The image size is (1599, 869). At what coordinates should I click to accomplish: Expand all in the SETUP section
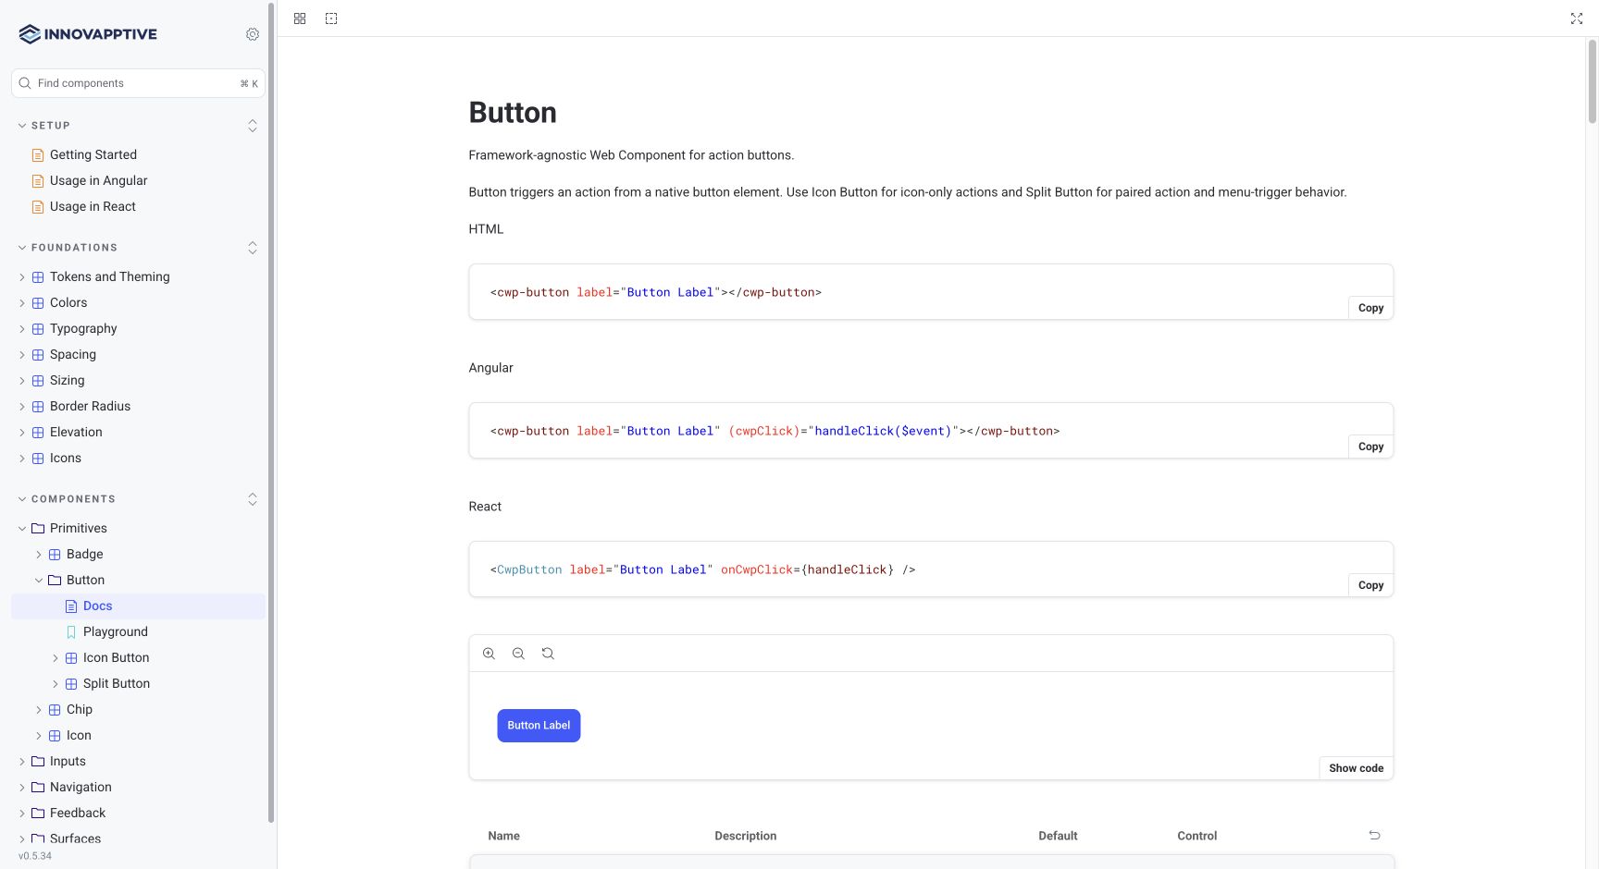coord(253,126)
